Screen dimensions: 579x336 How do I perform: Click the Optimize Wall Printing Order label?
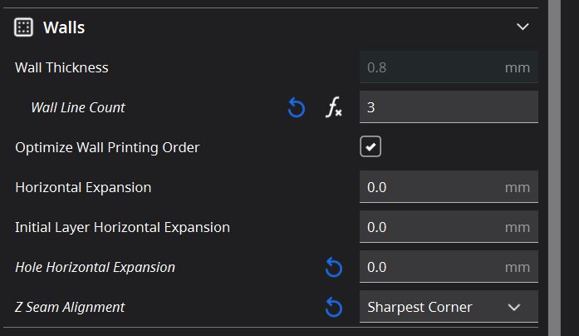(107, 147)
